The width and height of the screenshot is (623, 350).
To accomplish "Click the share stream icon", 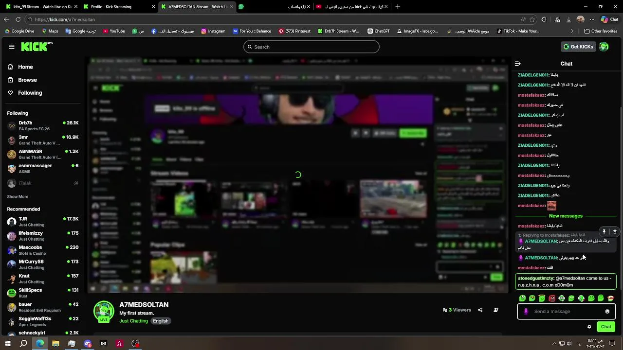I will coord(480,310).
